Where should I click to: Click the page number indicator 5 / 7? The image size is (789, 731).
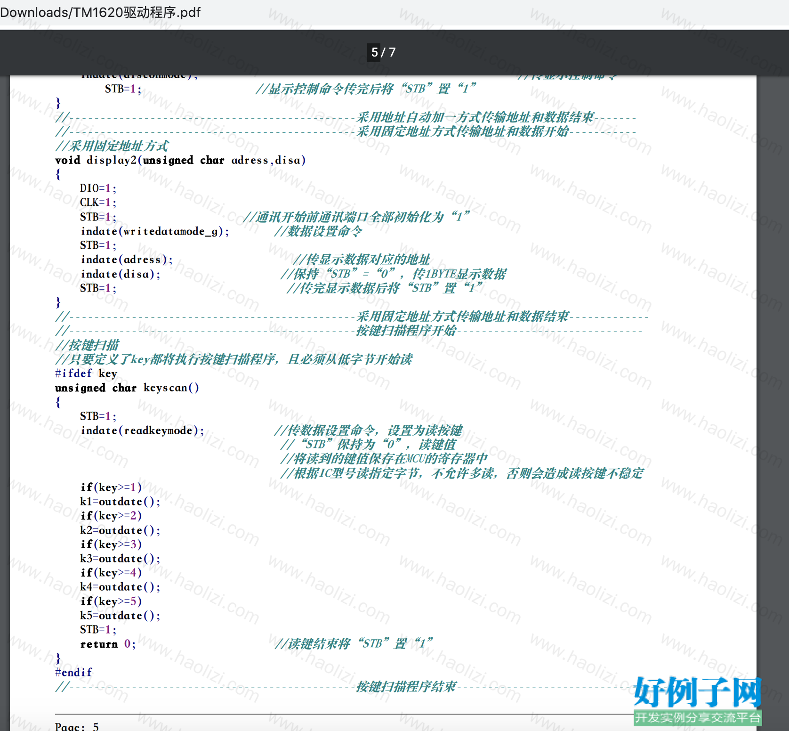coord(383,52)
